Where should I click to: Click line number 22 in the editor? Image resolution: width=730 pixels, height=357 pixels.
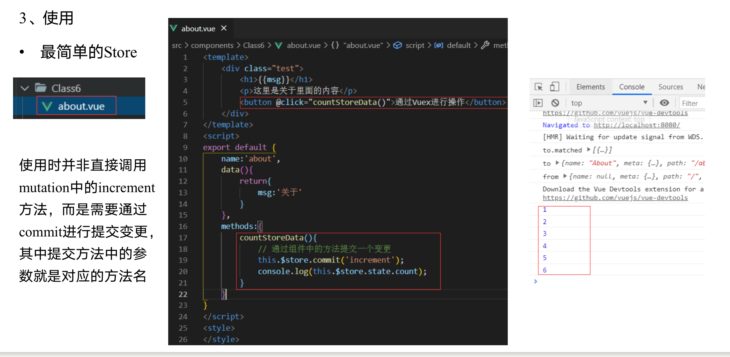[183, 294]
